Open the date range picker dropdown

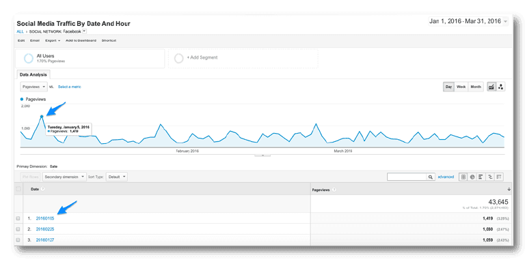click(468, 21)
